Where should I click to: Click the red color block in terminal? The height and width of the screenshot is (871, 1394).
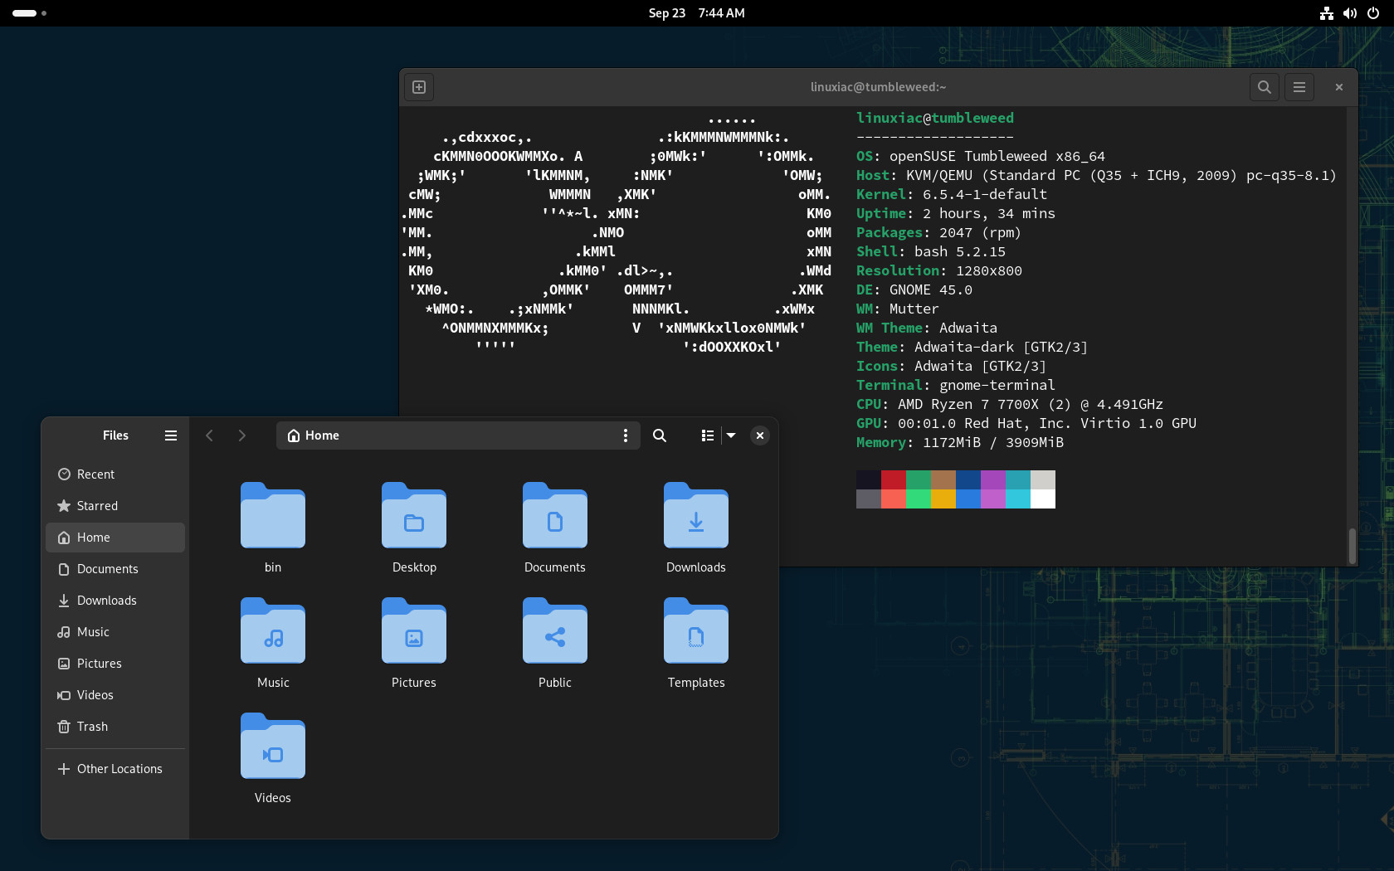pos(894,479)
